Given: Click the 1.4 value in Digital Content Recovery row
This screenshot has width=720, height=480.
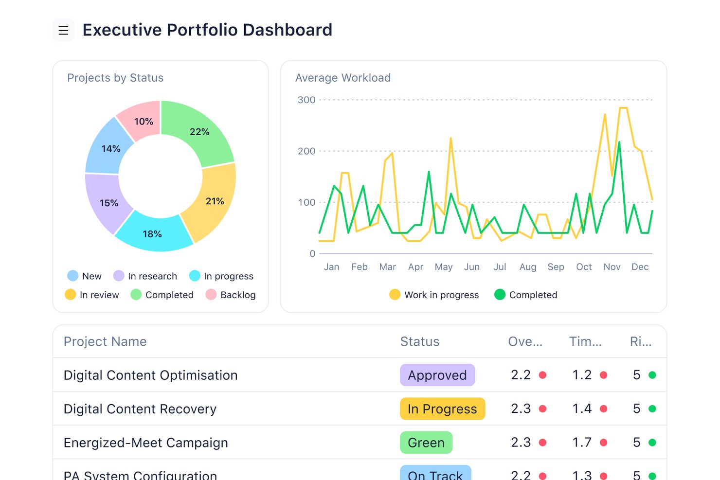Looking at the screenshot, I should click(x=582, y=409).
